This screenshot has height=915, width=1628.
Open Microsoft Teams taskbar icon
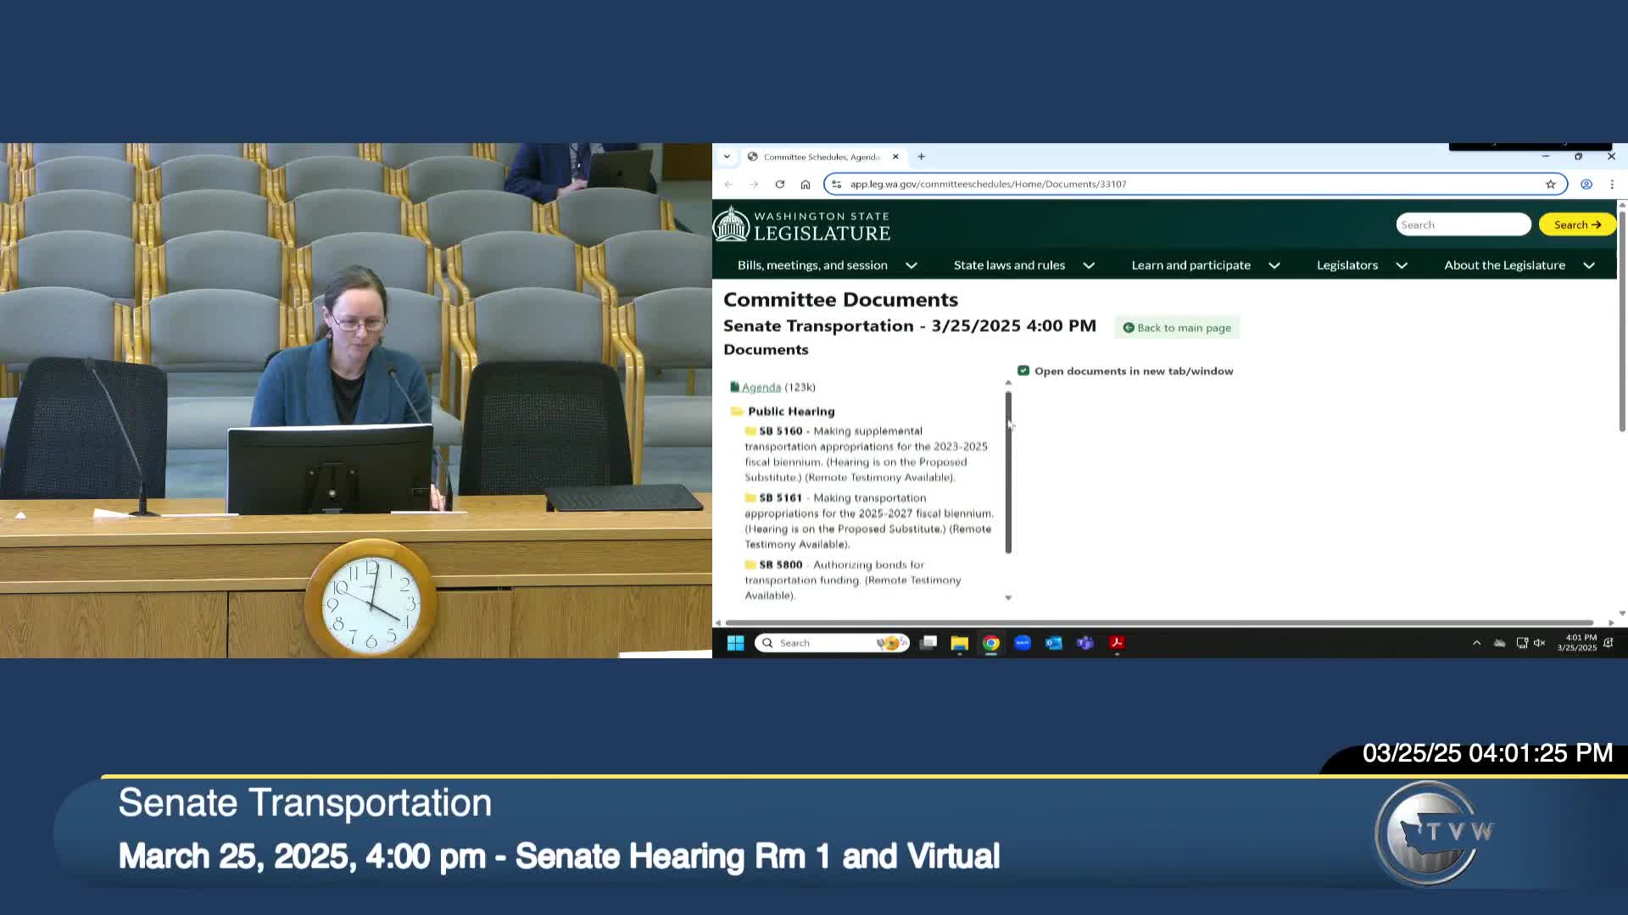tap(1085, 643)
